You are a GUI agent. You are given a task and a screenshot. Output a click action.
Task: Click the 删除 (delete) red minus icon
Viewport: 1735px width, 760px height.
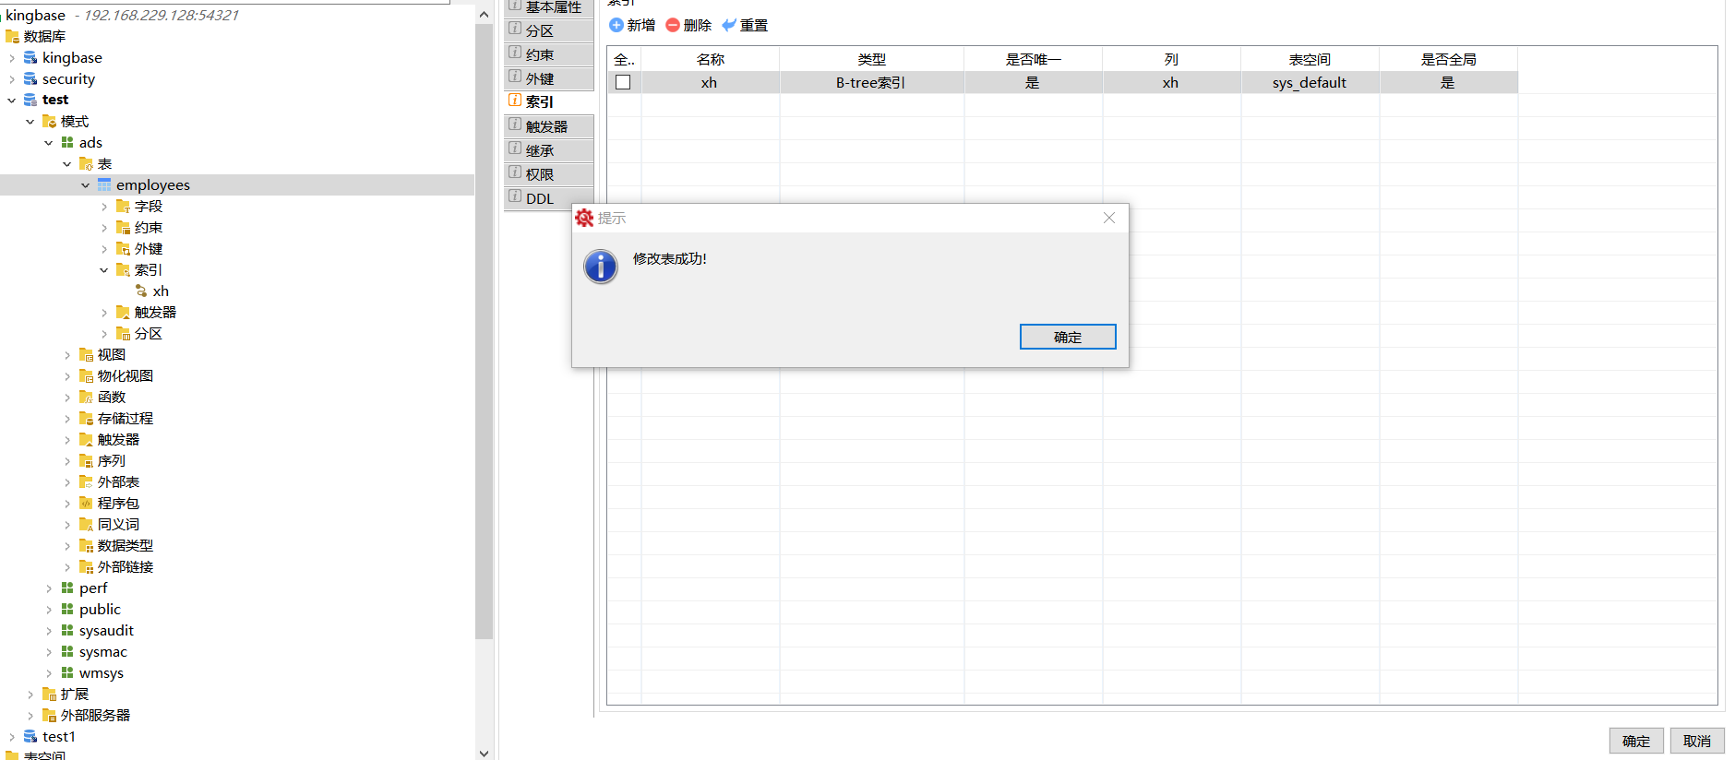[x=673, y=25]
